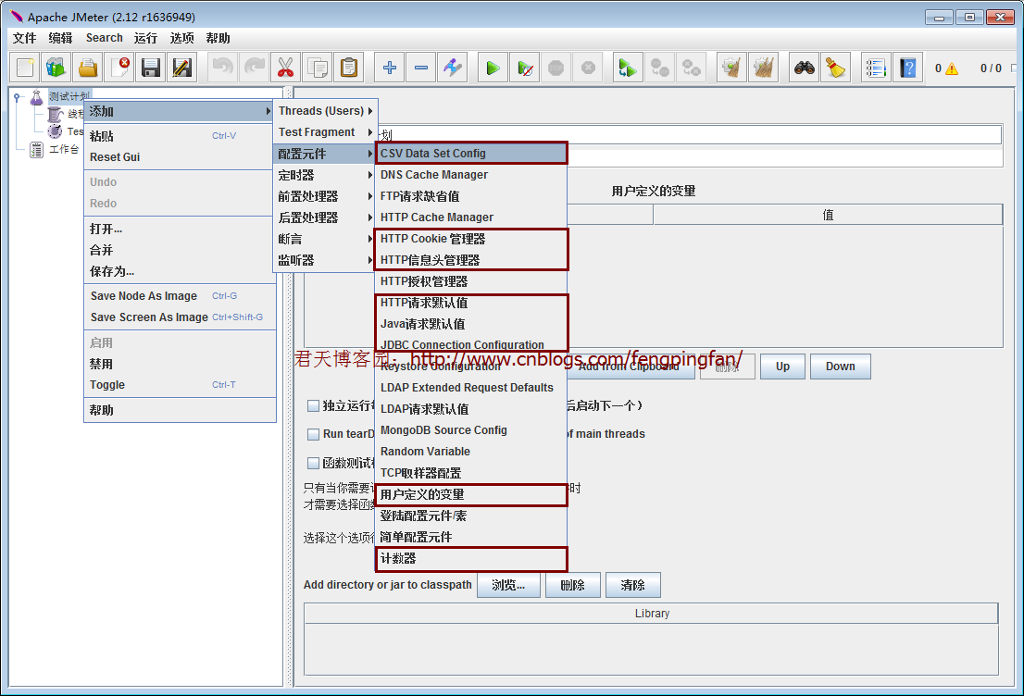Click the Down button

pos(840,367)
